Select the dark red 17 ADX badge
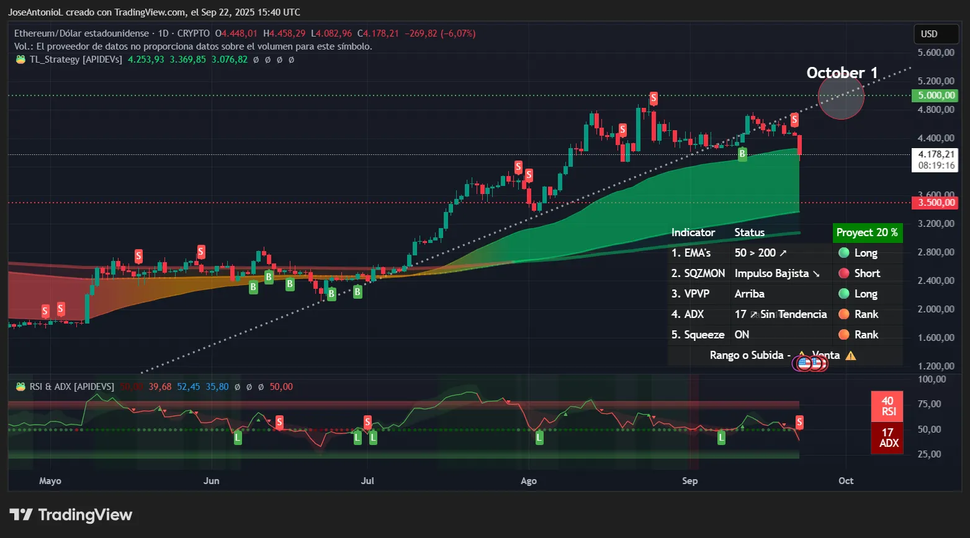Viewport: 970px width, 538px height. click(x=887, y=438)
